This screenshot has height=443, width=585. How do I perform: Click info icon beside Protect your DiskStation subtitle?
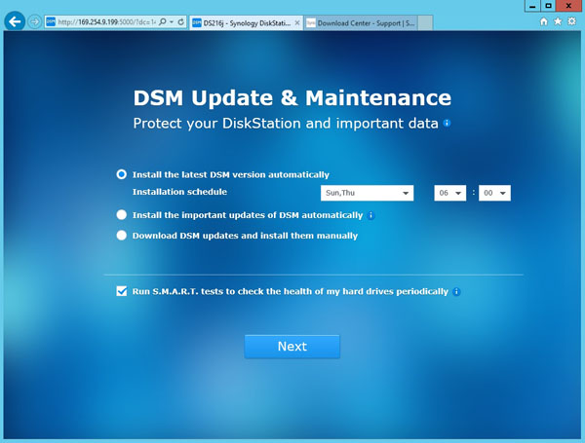[447, 123]
